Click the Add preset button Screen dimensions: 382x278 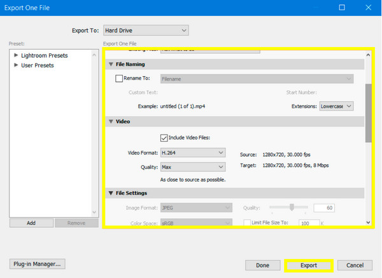pos(31,223)
